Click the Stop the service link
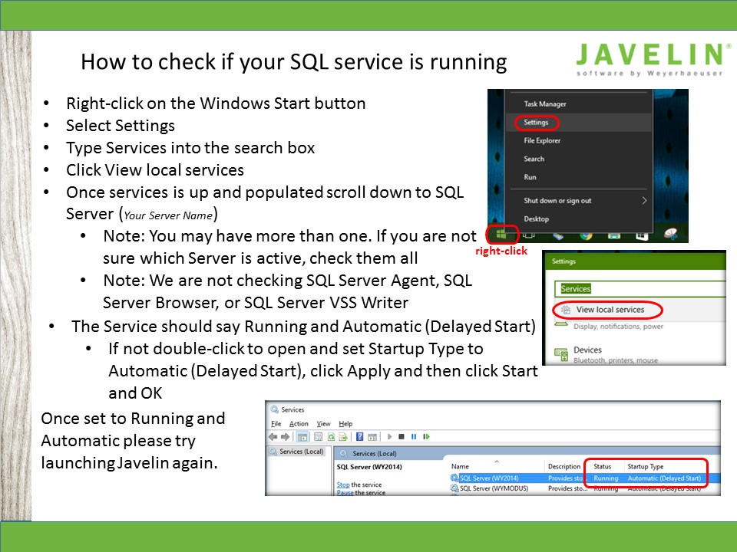 [345, 485]
